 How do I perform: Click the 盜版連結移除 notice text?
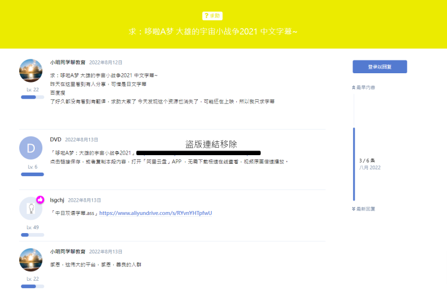click(211, 144)
